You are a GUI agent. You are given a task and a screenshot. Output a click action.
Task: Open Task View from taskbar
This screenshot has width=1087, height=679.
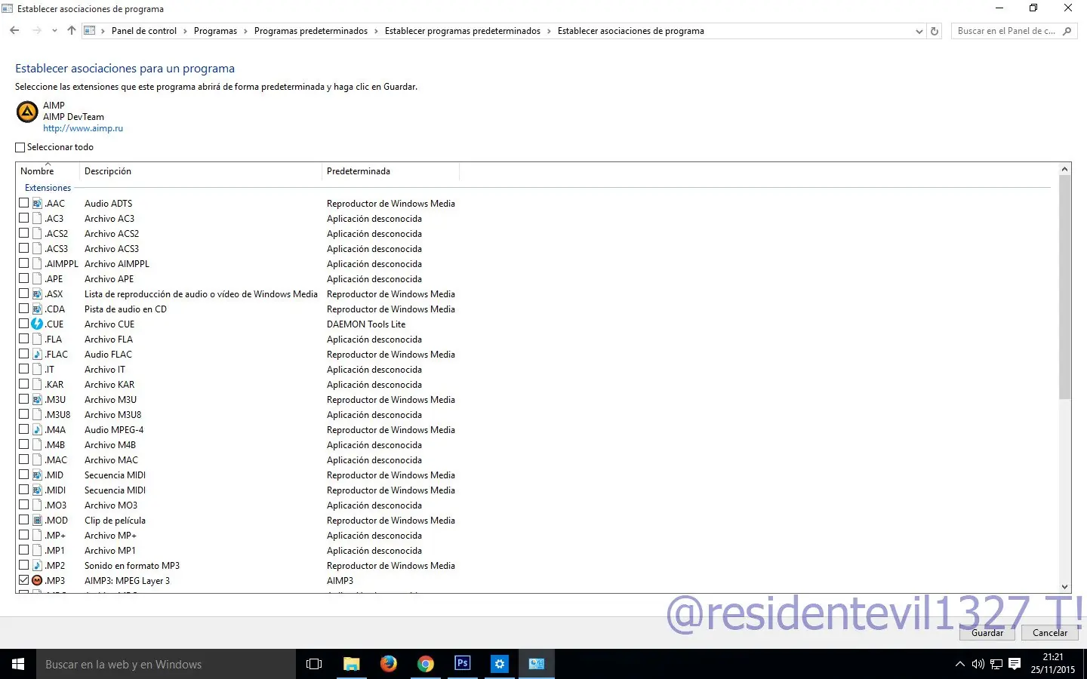click(314, 664)
